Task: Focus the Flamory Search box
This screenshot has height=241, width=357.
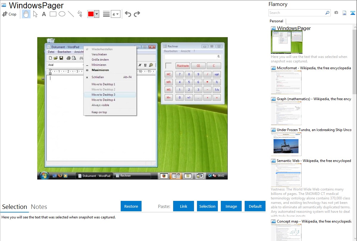Action: coord(297,13)
